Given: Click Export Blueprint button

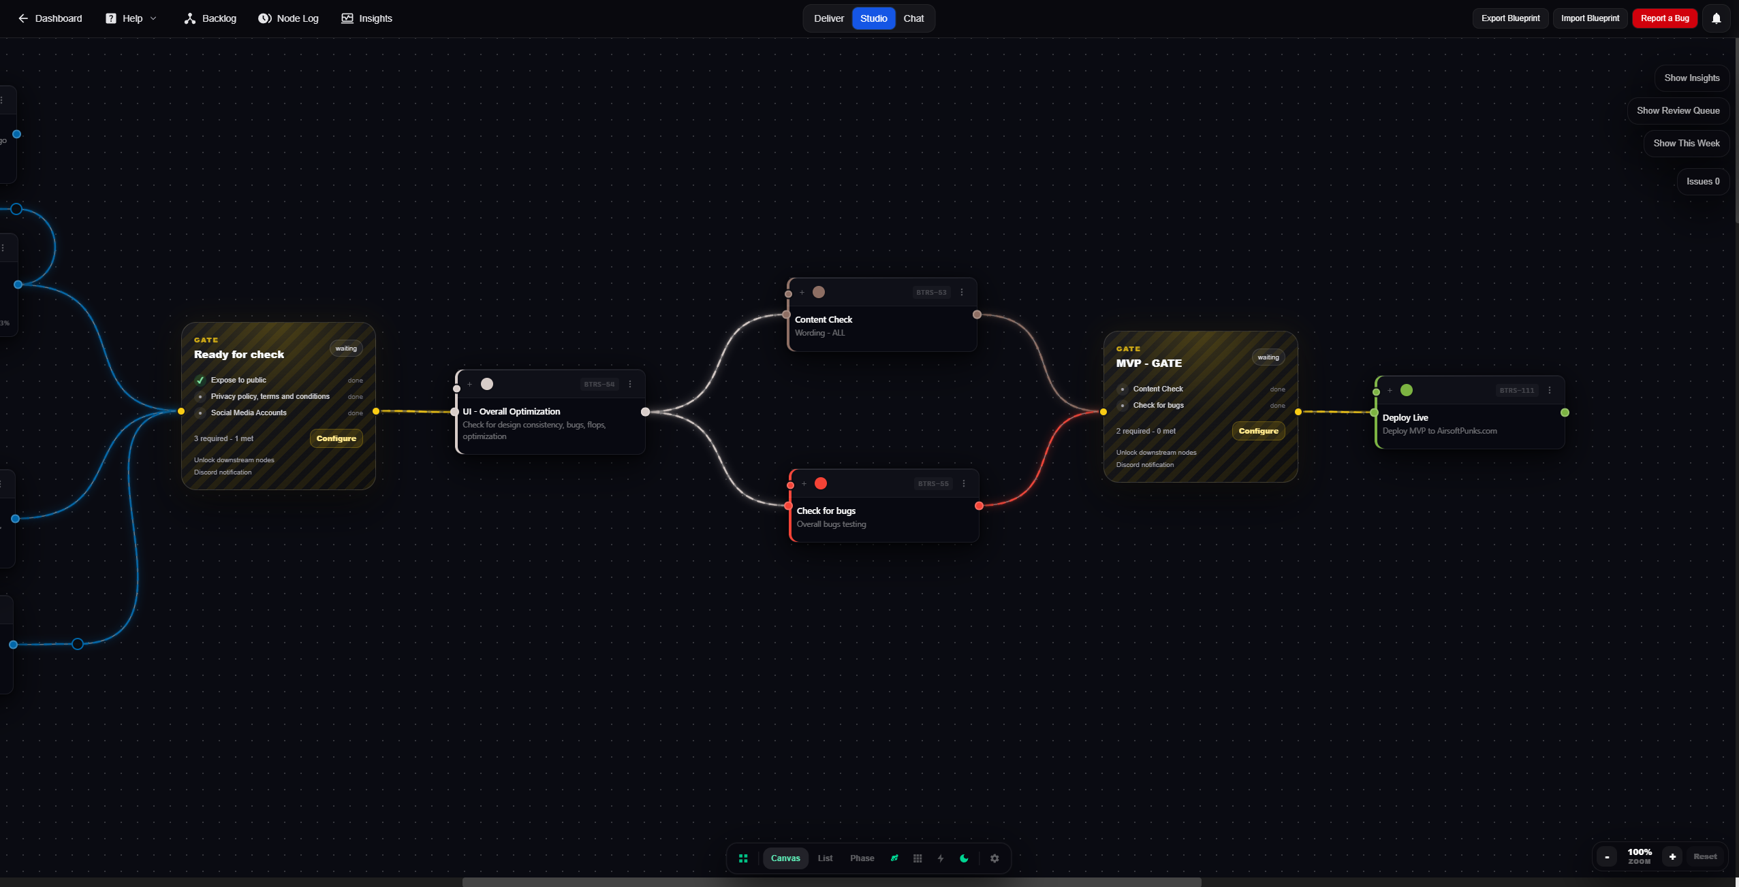Looking at the screenshot, I should [x=1510, y=18].
